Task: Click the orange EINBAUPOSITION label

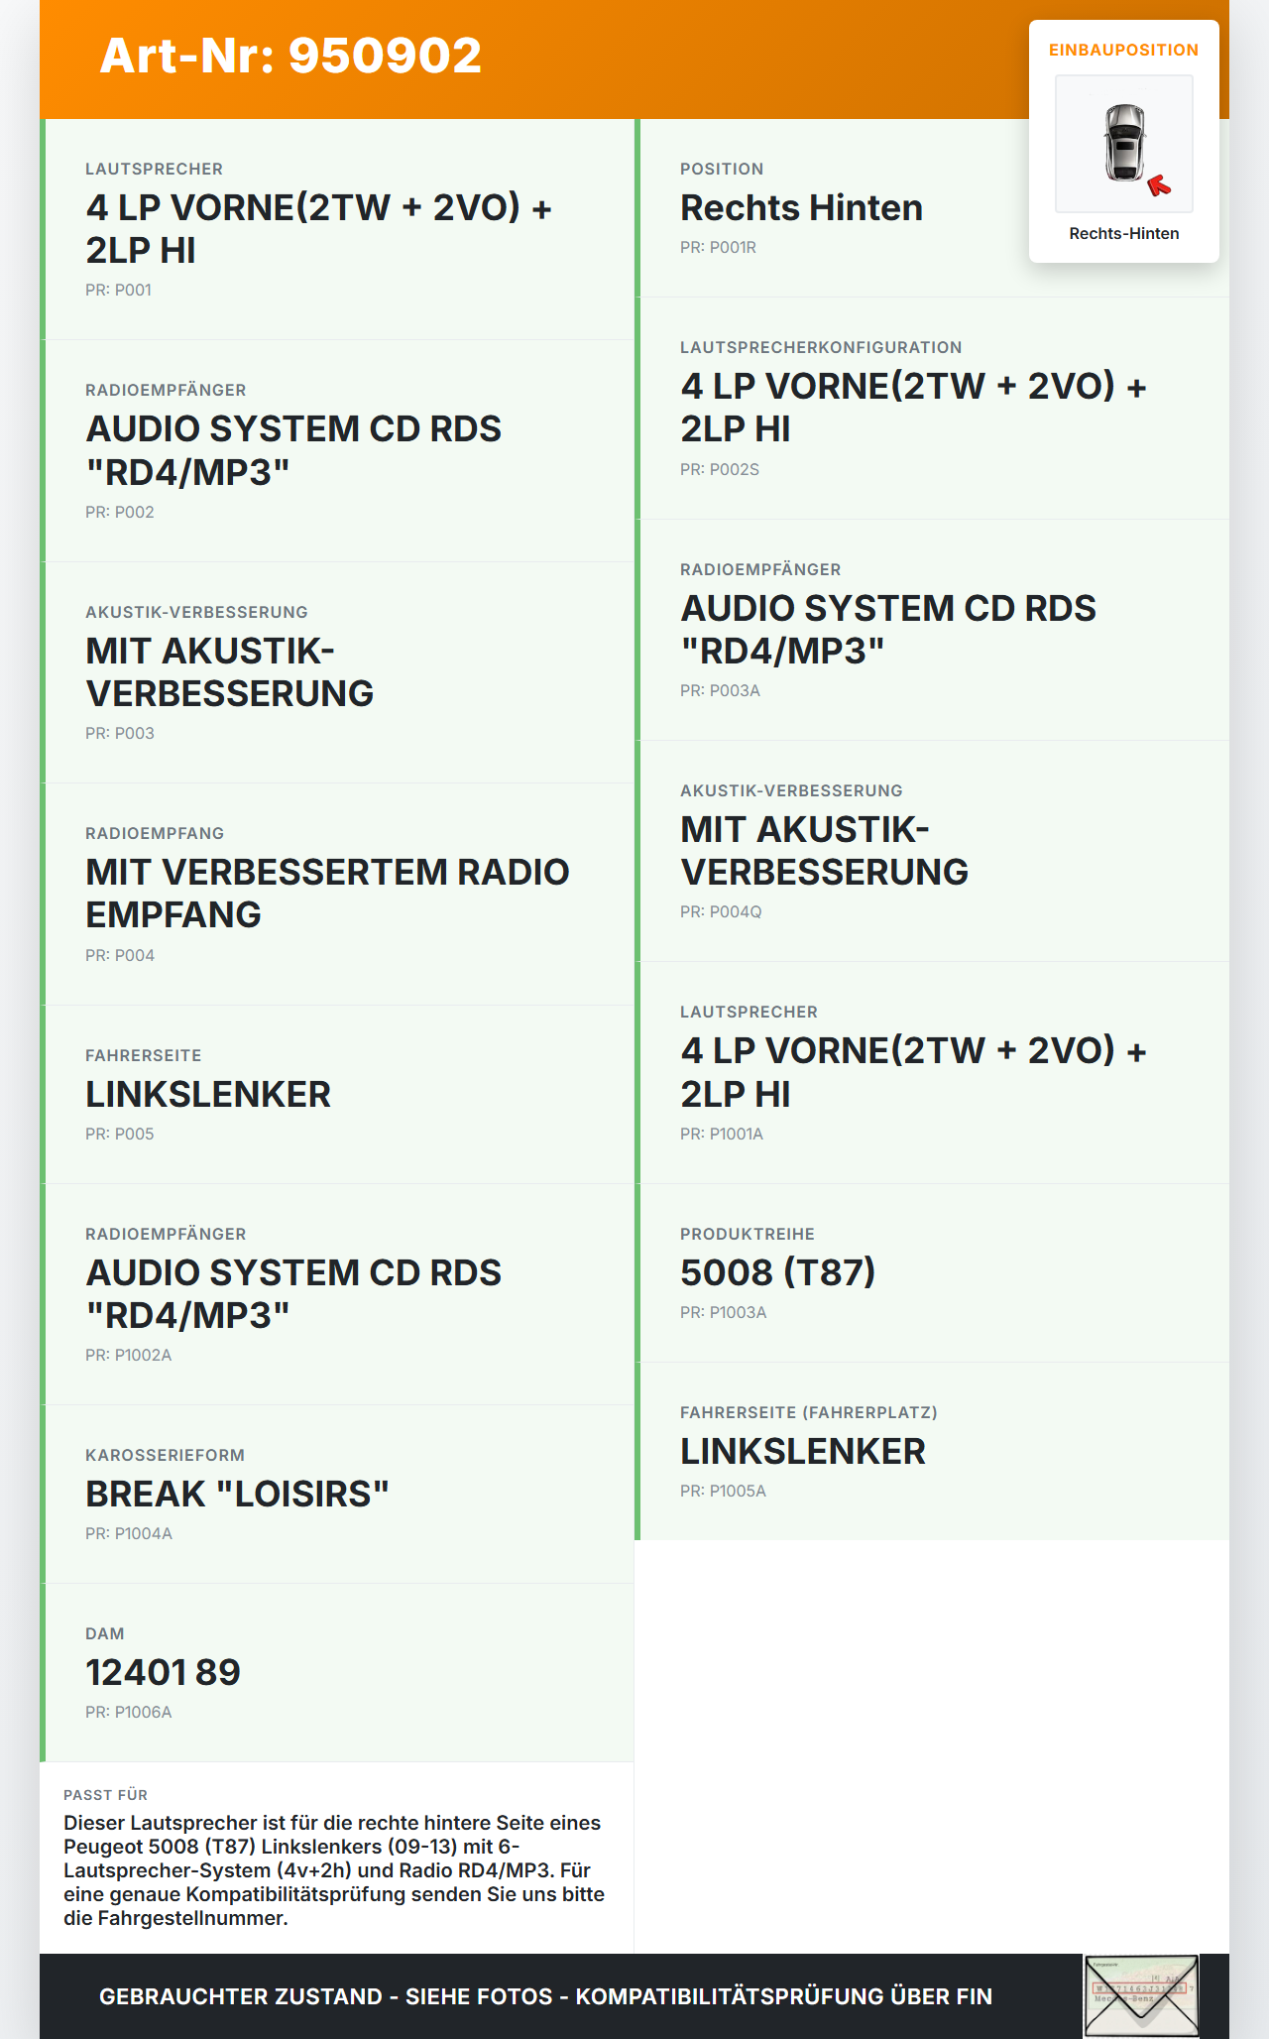Action: 1123,51
